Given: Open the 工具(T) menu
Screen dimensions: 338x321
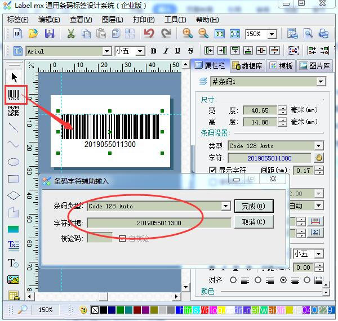Looking at the screenshot, I should (175, 20).
